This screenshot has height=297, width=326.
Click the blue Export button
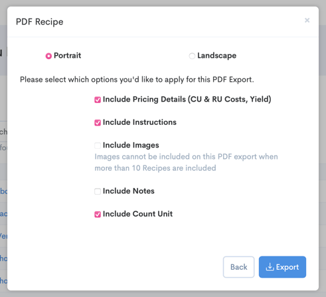coord(282,267)
